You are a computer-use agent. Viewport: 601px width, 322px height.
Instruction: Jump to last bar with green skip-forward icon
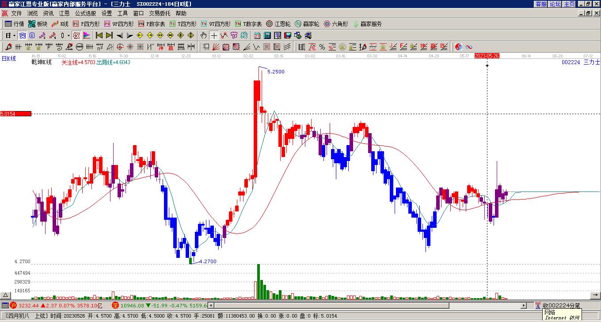(x=109, y=35)
